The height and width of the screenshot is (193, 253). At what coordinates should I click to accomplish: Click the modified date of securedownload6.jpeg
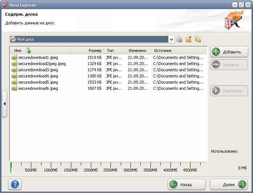pos(138,88)
